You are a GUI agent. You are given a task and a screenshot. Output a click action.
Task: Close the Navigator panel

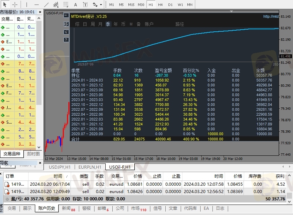pyautogui.click(x=40, y=163)
